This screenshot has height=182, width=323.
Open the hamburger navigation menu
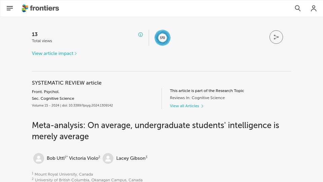tap(10, 8)
